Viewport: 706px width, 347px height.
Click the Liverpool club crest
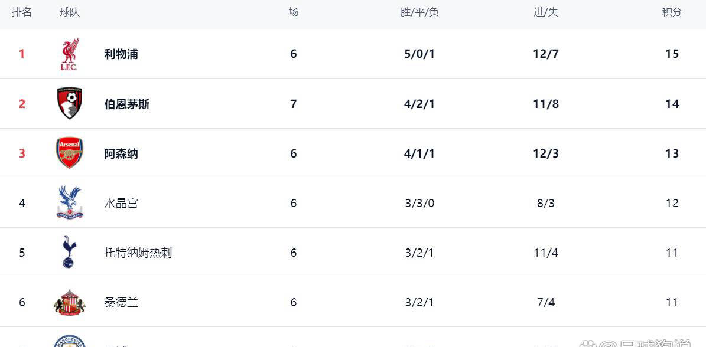point(69,54)
